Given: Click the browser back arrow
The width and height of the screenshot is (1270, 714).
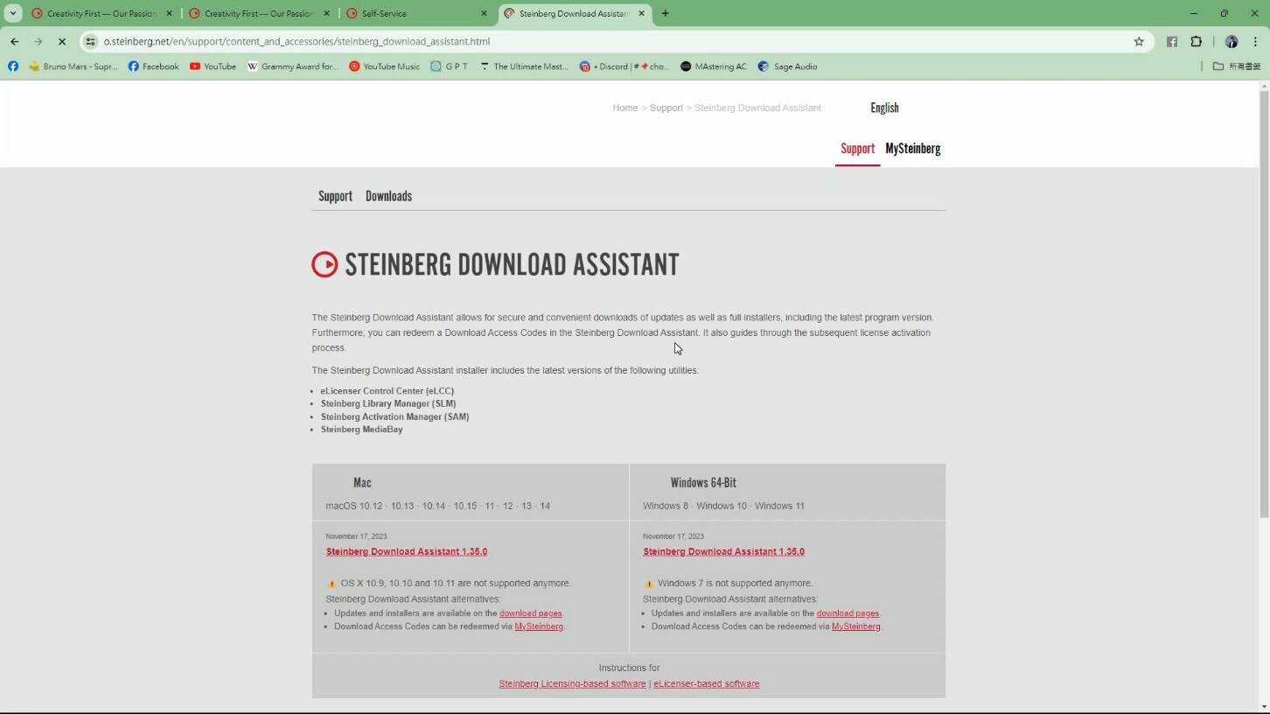Looking at the screenshot, I should [15, 41].
